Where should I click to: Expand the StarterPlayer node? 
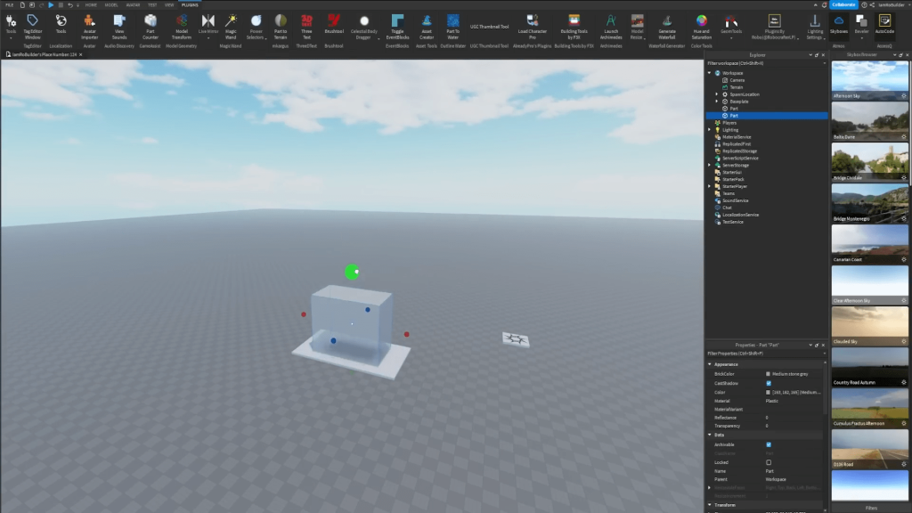(x=710, y=186)
